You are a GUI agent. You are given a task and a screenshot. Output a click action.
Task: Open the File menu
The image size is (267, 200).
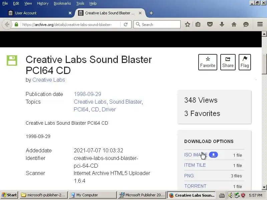(x=5, y=3)
